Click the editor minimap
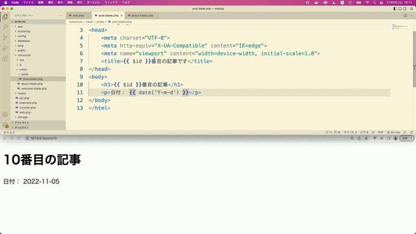Image resolution: width=416 pixels, height=234 pixels. click(x=400, y=27)
